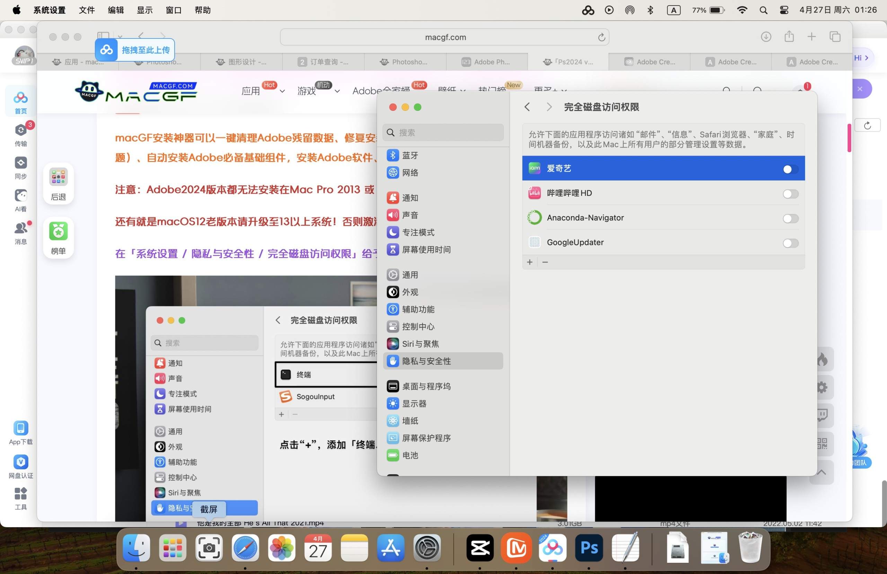Click + to add app to disk access list

pos(529,262)
